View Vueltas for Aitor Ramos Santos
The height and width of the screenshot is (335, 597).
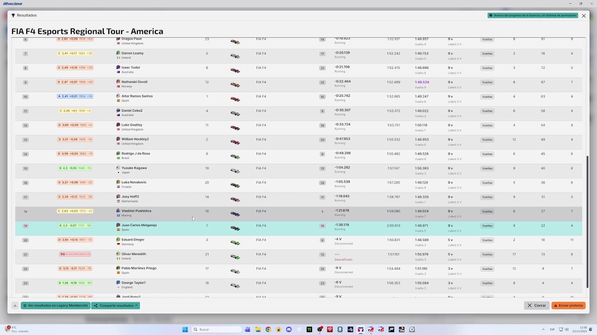coord(487,97)
